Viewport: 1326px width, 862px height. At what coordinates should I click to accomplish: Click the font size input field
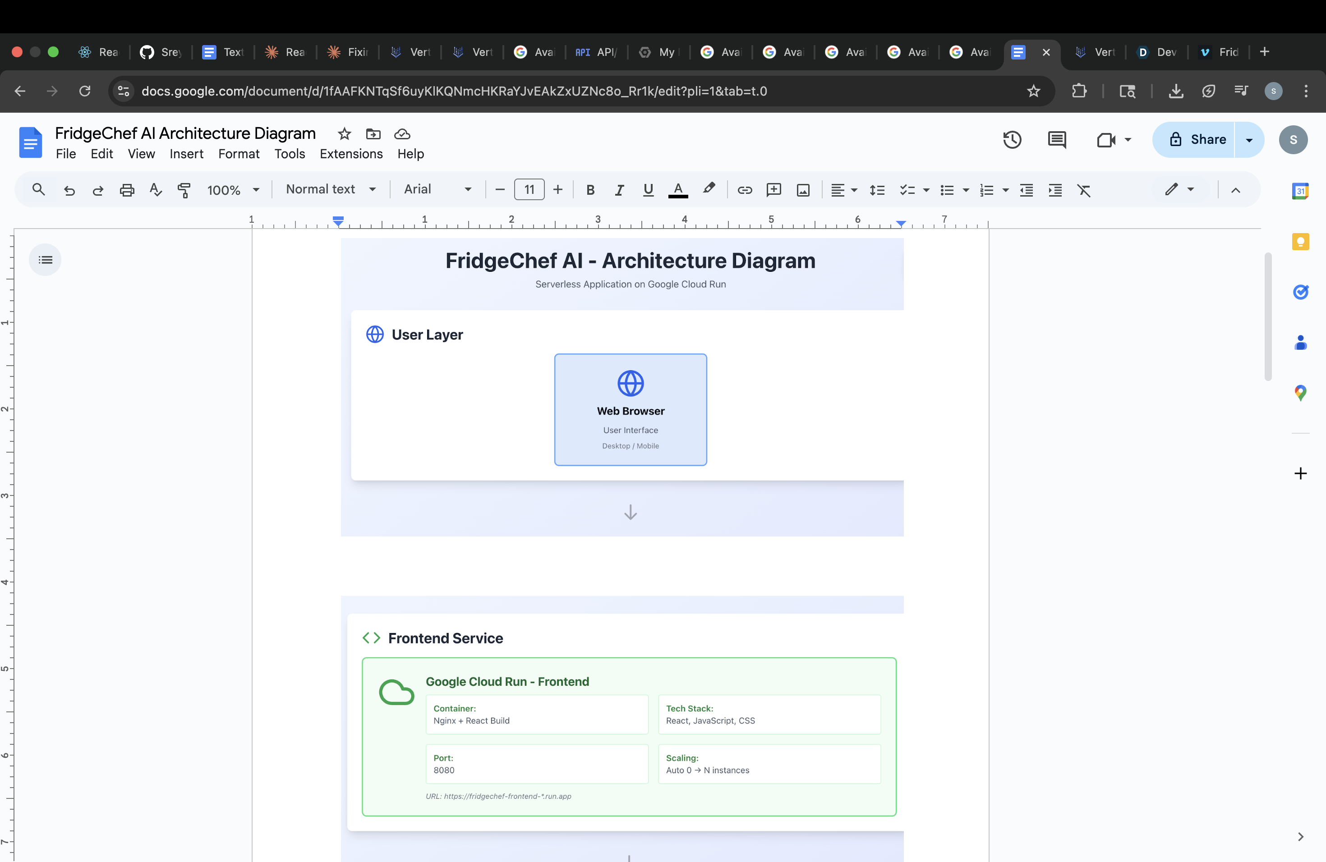[x=529, y=190]
